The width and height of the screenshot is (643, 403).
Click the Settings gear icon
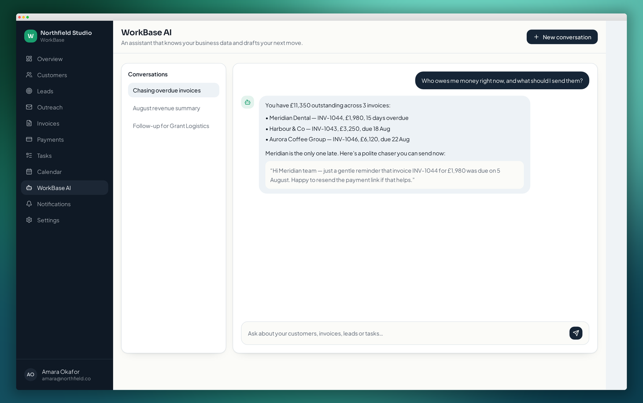click(29, 220)
